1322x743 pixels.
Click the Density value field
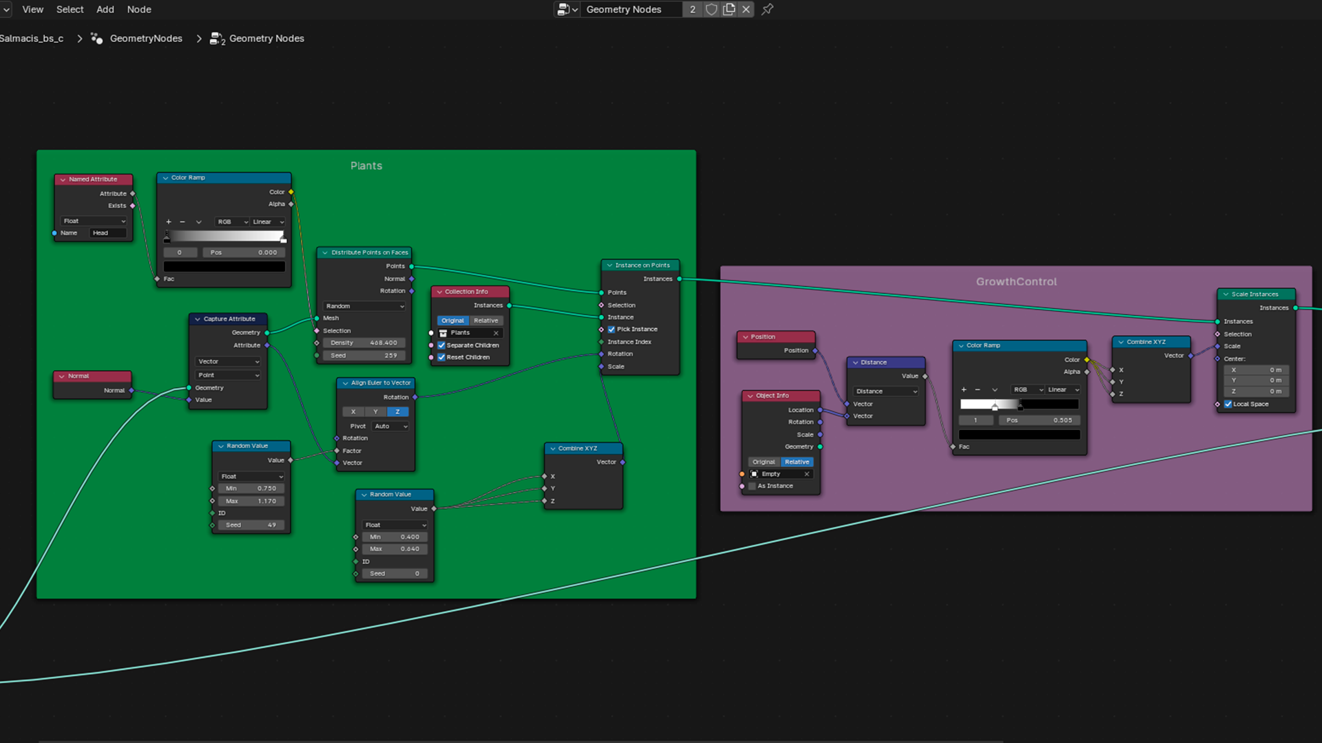pyautogui.click(x=364, y=343)
